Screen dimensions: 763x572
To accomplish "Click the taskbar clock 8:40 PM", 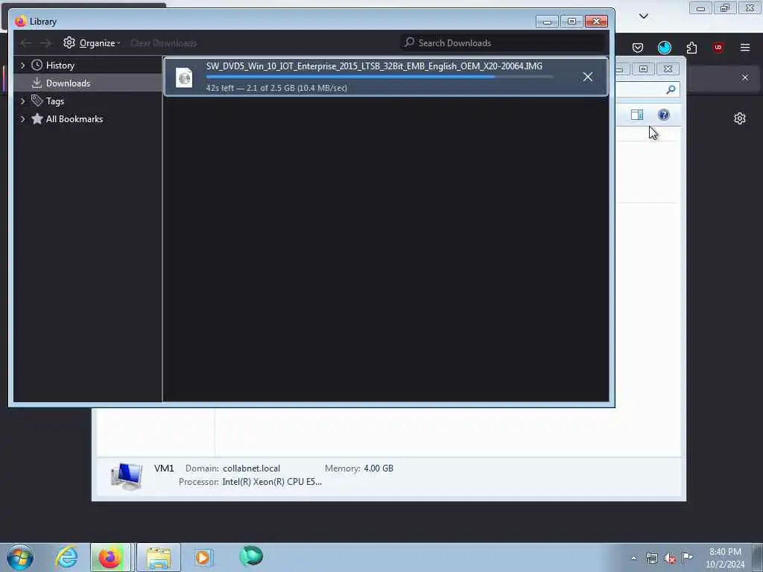I will coord(725,552).
